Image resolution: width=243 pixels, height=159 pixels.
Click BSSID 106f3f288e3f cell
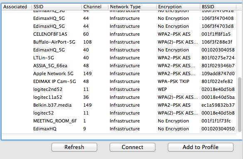tap(217, 42)
